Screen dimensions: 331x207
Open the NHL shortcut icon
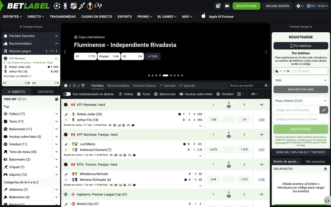click(x=73, y=6)
